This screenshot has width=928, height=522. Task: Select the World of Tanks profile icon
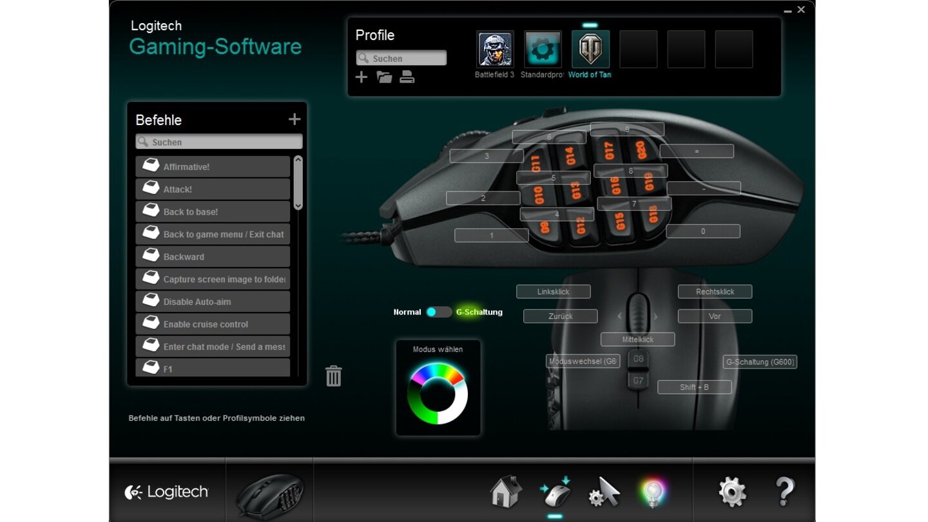pyautogui.click(x=590, y=50)
